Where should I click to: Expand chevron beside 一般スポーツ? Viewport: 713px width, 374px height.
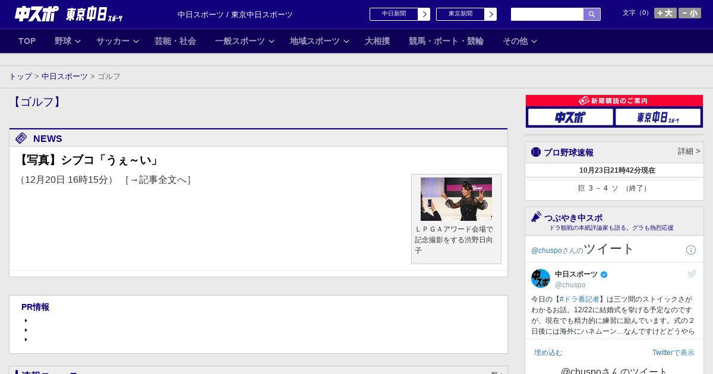click(x=272, y=41)
